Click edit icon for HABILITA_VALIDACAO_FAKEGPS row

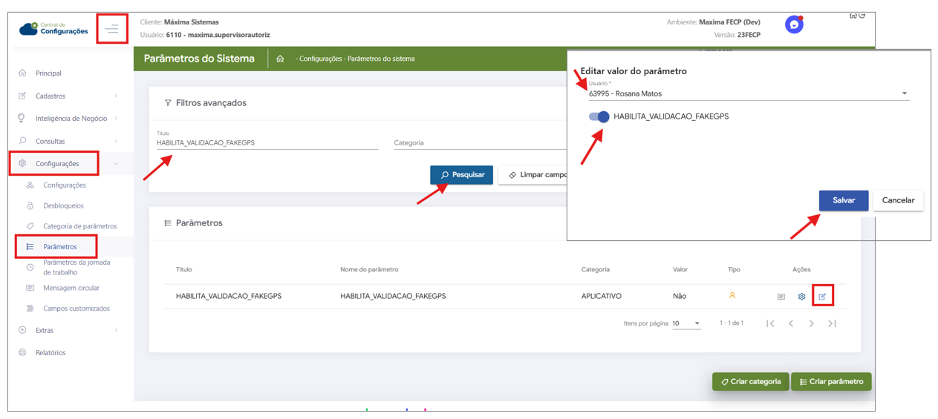click(822, 297)
